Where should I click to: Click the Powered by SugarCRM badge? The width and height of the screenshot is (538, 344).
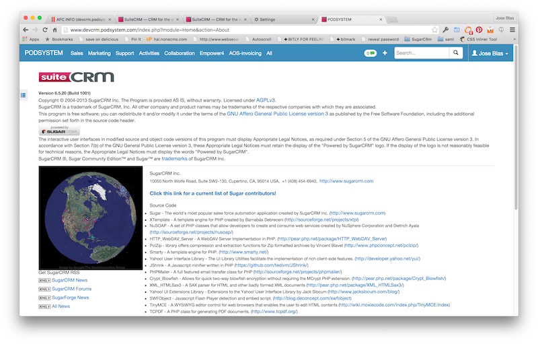(x=59, y=130)
